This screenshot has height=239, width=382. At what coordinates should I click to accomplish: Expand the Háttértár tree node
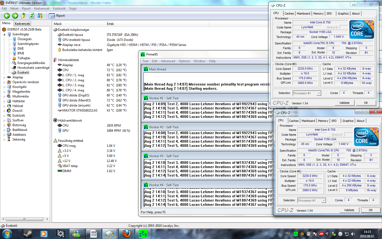pyautogui.click(x=5, y=101)
